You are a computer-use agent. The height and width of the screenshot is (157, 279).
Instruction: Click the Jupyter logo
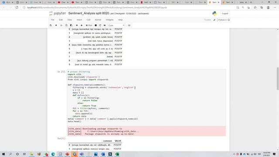pyautogui.click(x=57, y=14)
